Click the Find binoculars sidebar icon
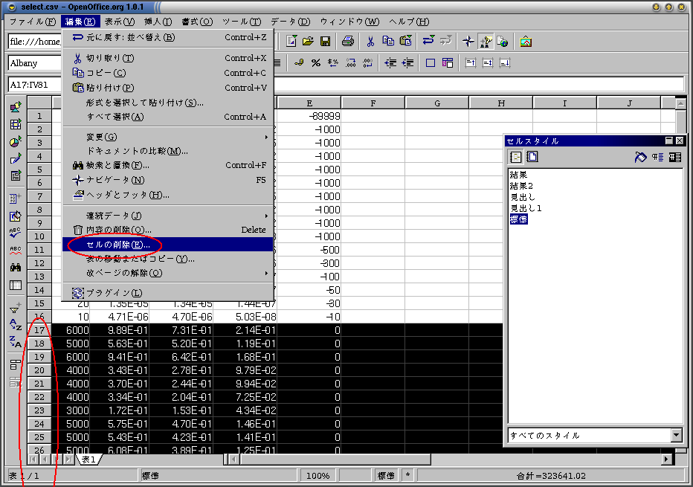The height and width of the screenshot is (487, 693). click(x=16, y=268)
